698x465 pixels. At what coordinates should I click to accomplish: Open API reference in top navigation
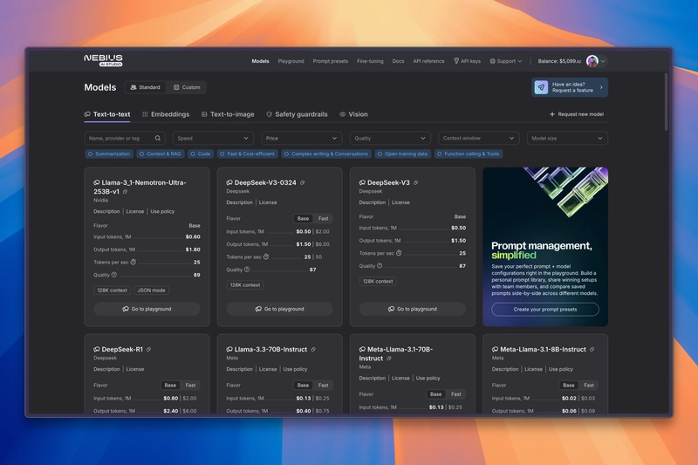point(428,61)
